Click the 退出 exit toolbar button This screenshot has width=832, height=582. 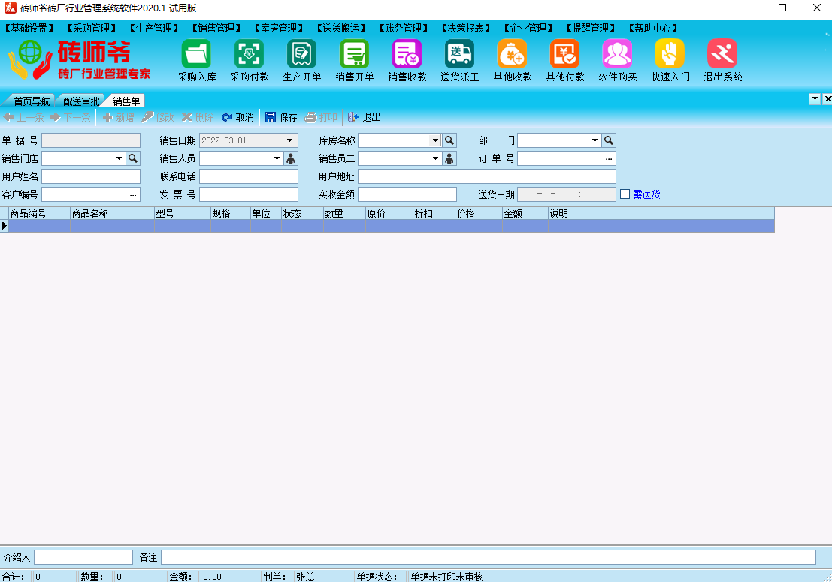(365, 117)
